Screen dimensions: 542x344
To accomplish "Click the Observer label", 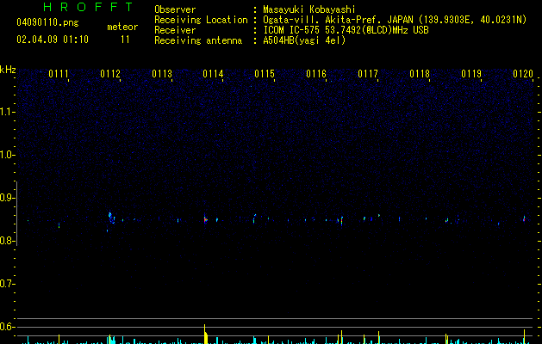I will (175, 9).
